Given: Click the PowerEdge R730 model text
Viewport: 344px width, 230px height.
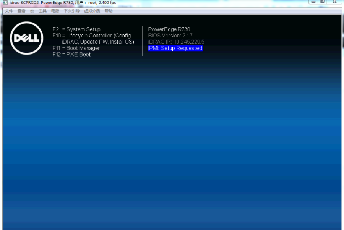Looking at the screenshot, I should (169, 29).
